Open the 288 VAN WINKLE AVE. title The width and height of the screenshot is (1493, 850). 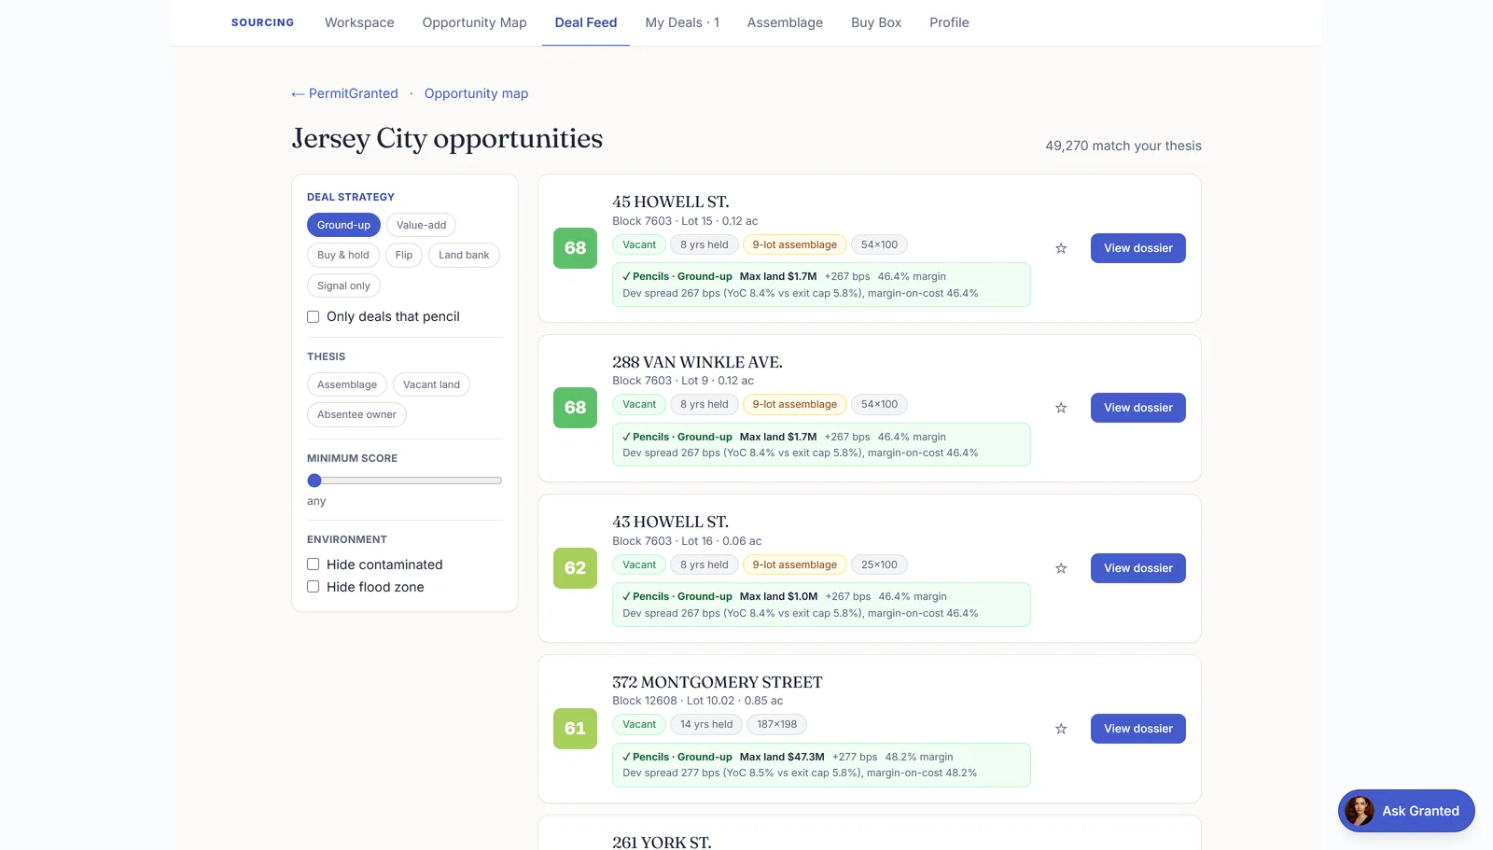(x=697, y=362)
